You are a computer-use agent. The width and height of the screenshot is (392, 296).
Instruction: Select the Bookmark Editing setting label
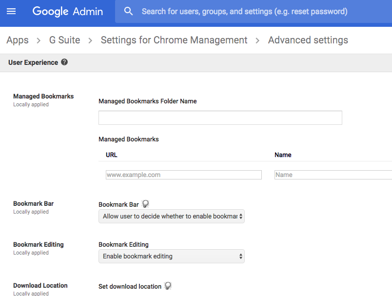(39, 244)
